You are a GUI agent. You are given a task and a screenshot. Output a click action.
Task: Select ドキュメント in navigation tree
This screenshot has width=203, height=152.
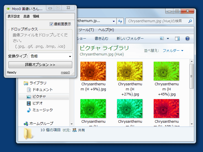coord(43,90)
